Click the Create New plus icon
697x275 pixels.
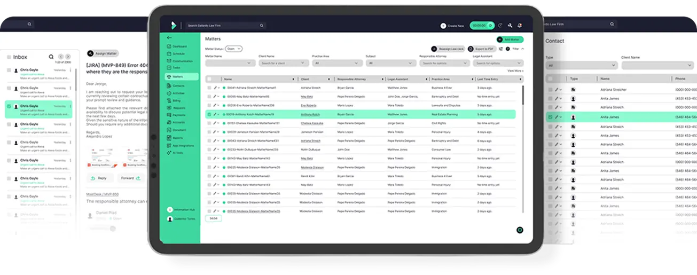pos(443,26)
